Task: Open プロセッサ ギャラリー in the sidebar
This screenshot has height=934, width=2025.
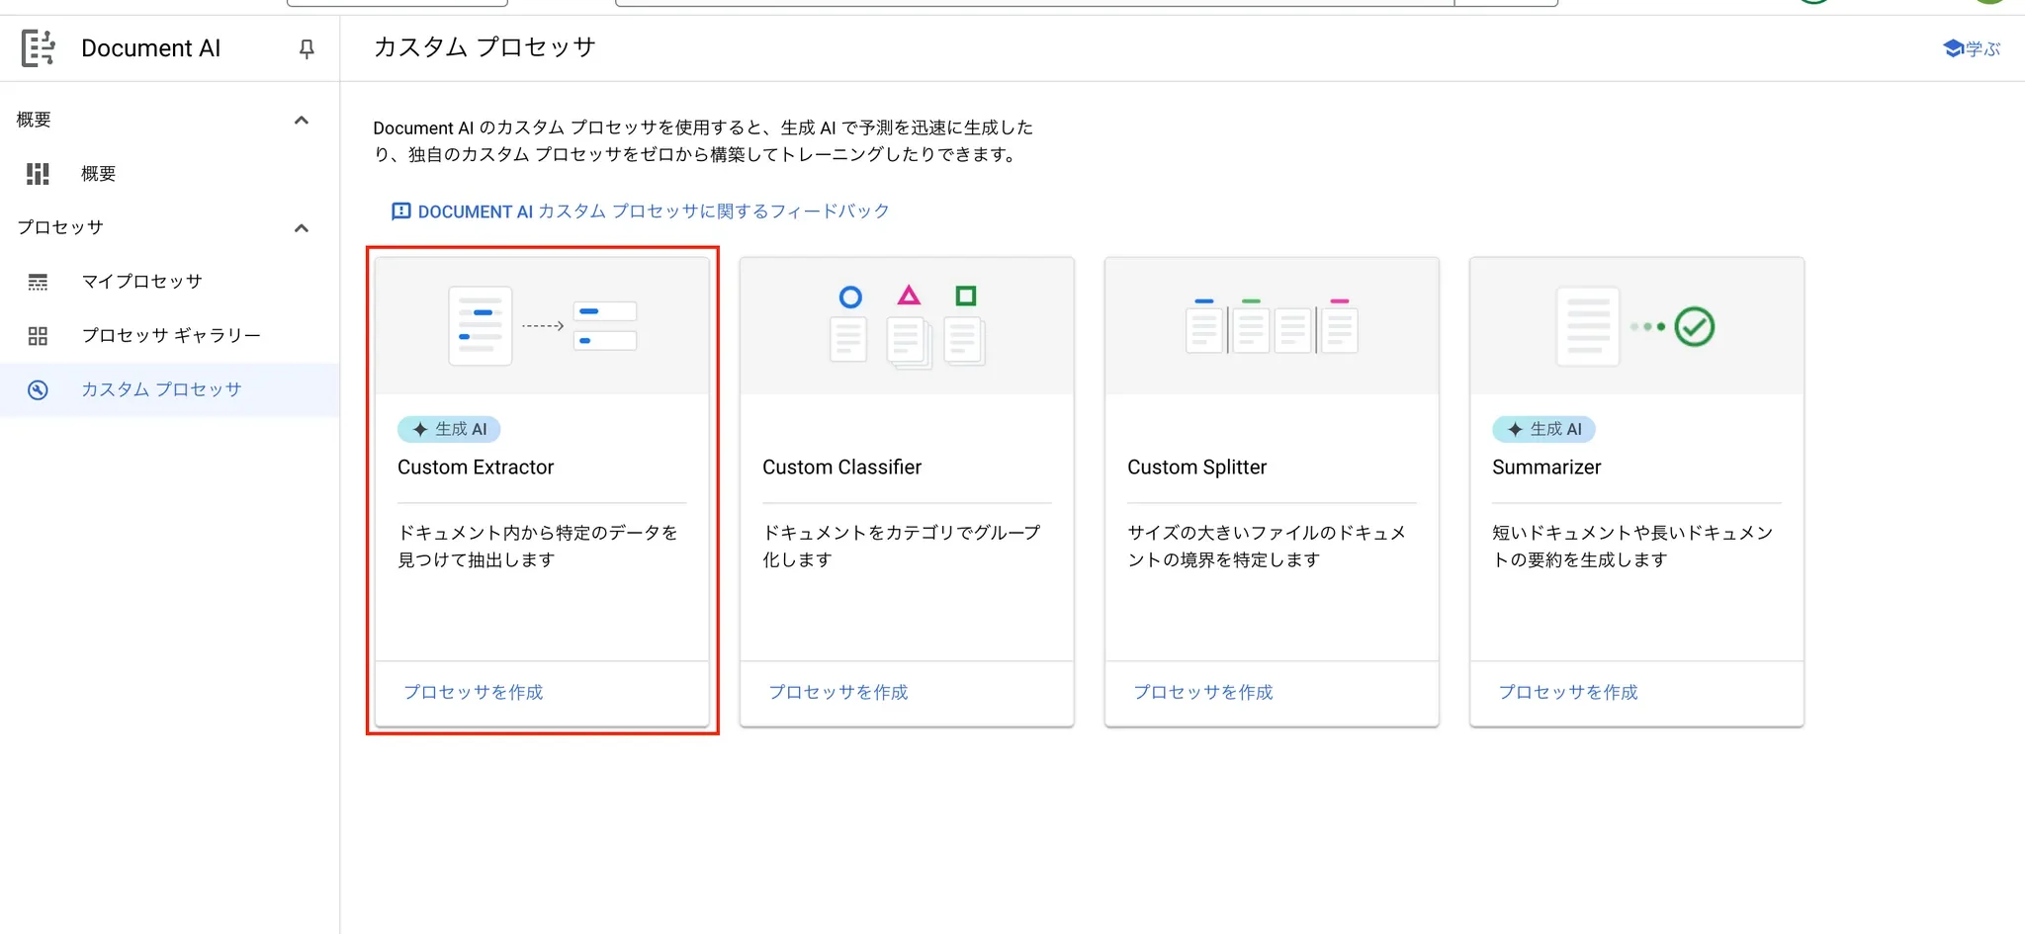Action: click(171, 336)
